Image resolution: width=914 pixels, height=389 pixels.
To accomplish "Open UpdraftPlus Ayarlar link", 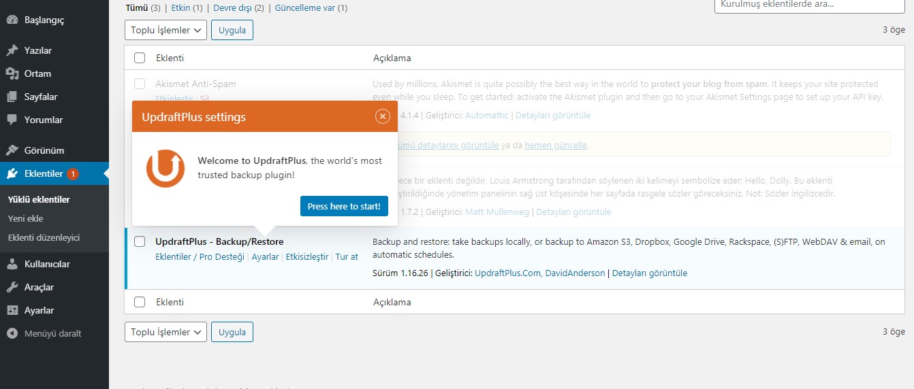I will 265,256.
